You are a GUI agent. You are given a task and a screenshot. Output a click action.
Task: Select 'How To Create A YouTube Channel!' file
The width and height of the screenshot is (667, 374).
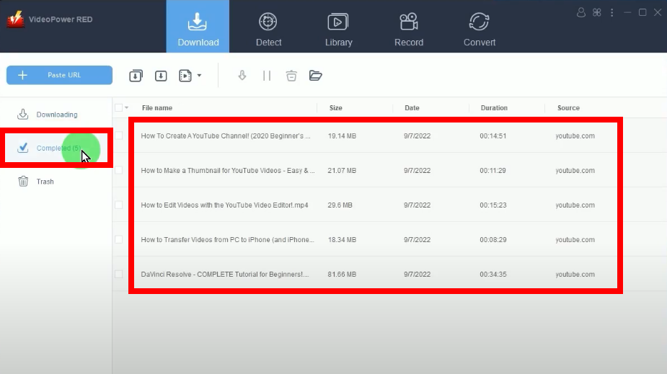(x=226, y=136)
